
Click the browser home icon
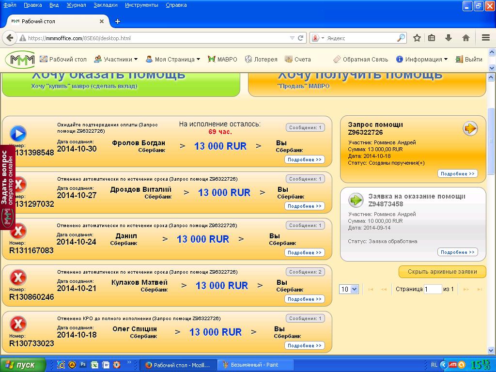[x=465, y=38]
